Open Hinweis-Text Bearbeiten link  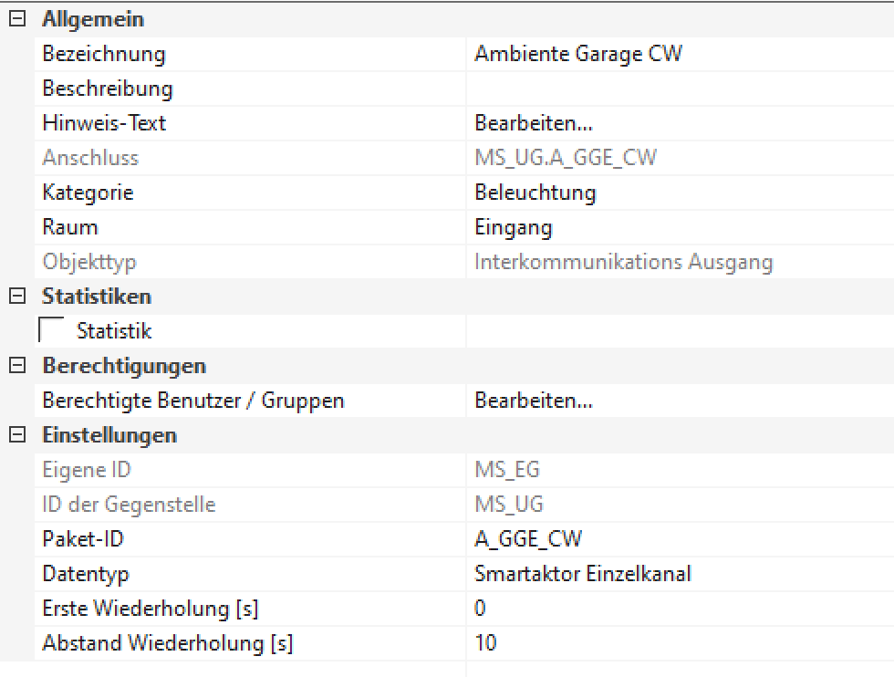[x=534, y=123]
